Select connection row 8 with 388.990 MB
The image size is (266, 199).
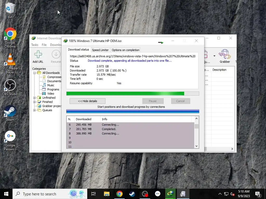pyautogui.click(x=130, y=133)
